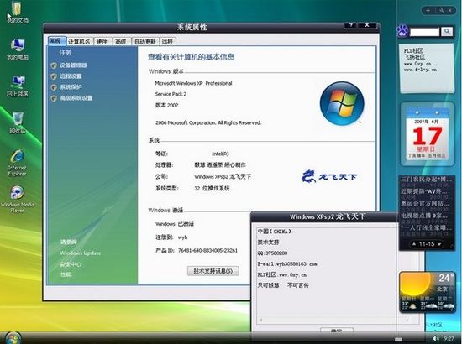Click the 技术支持讯息(S) button
Viewport: 462px width, 344px height.
pos(213,271)
